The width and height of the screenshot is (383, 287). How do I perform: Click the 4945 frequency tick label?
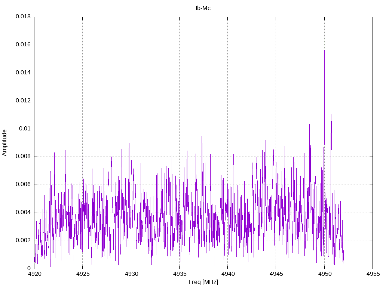click(x=276, y=274)
